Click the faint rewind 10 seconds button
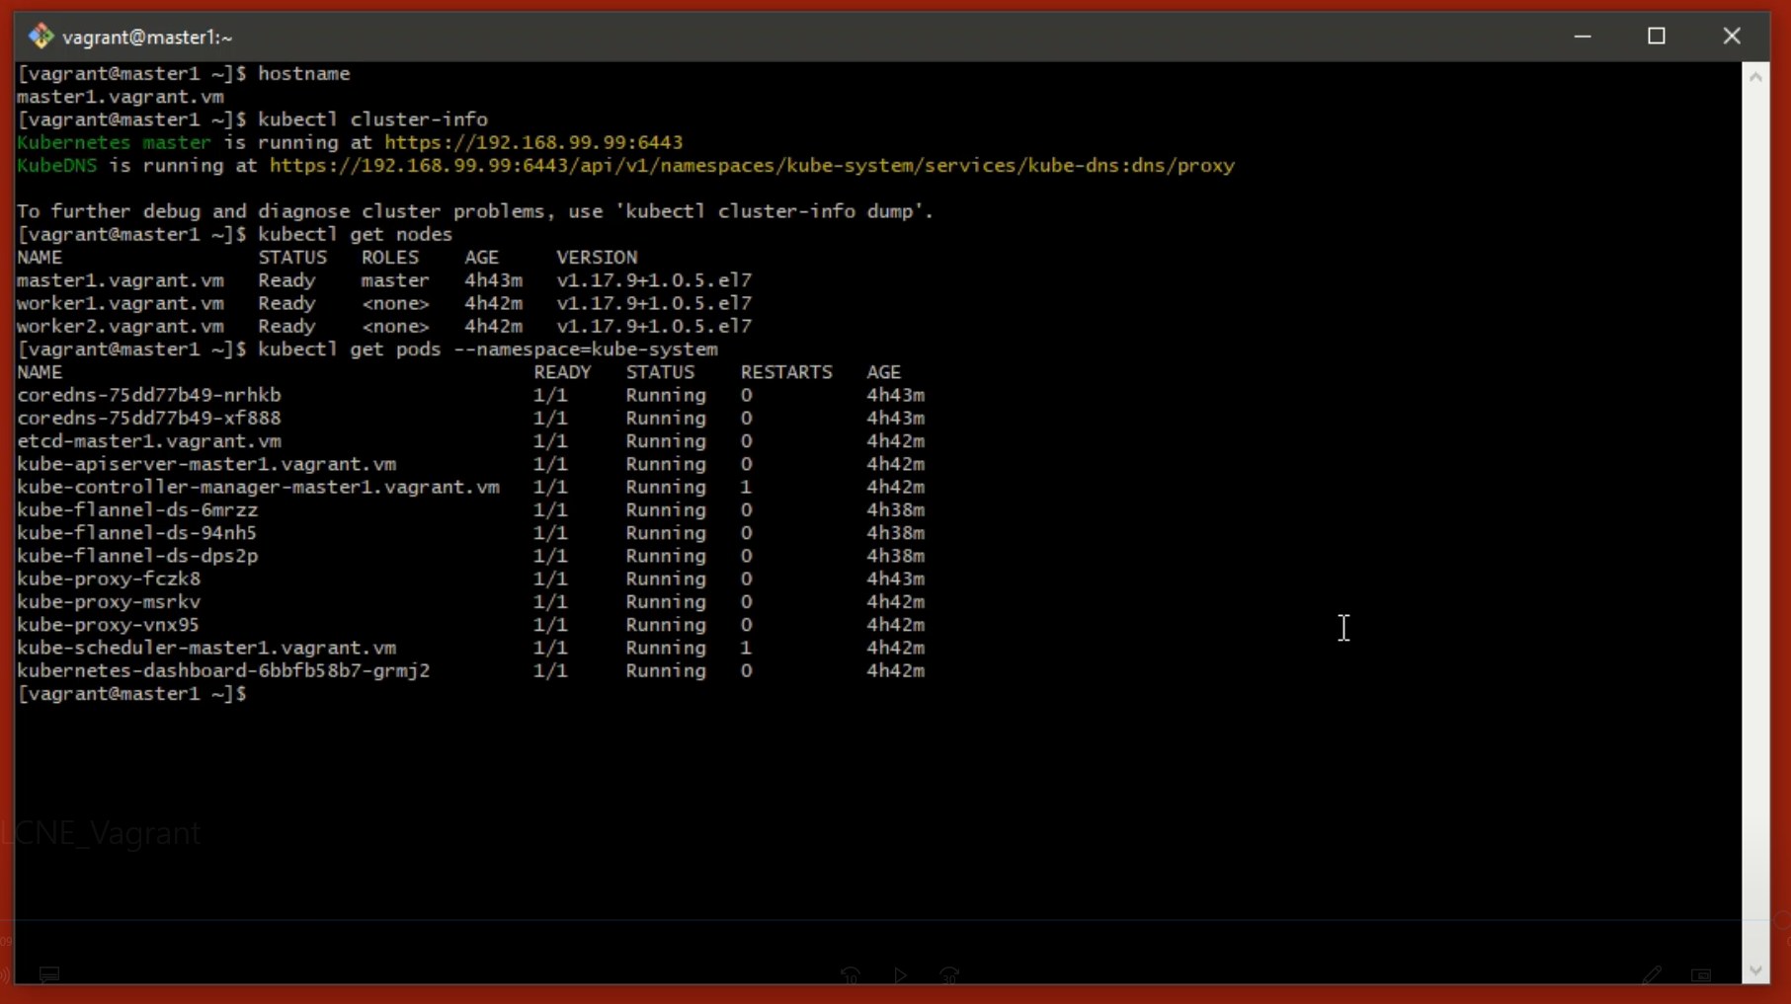This screenshot has width=1791, height=1004. 851,975
